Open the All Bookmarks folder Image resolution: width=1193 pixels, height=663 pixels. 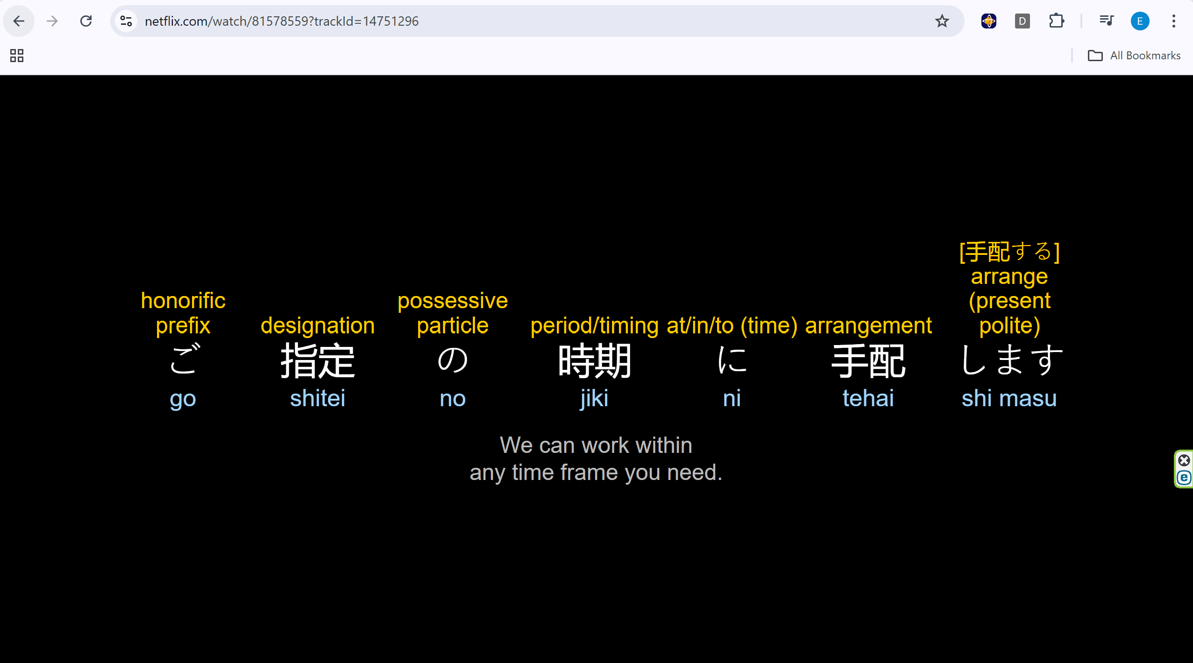click(1134, 56)
